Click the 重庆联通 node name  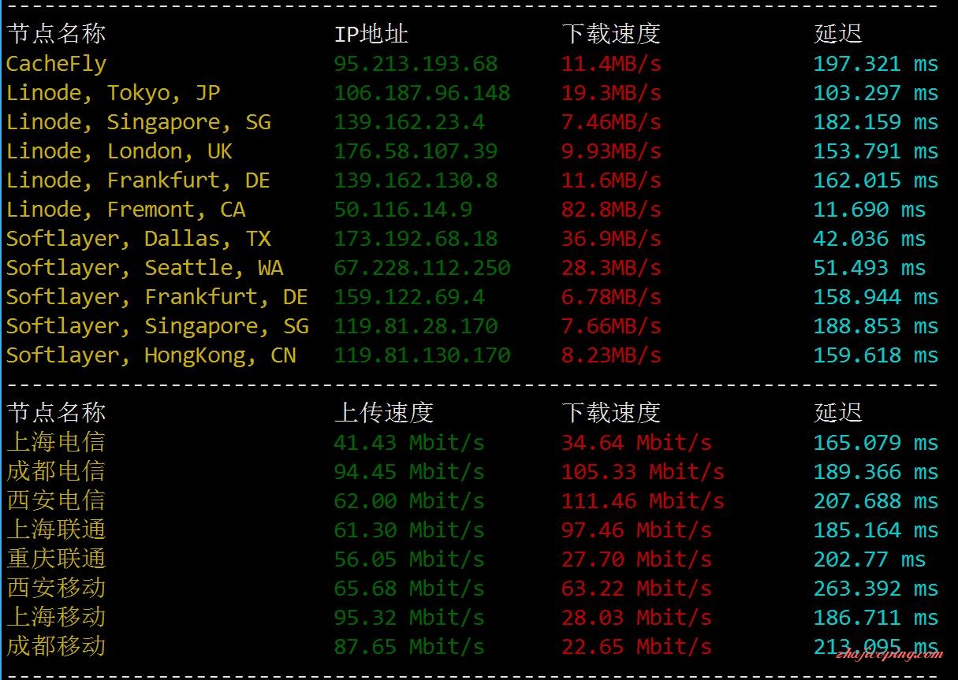click(56, 559)
